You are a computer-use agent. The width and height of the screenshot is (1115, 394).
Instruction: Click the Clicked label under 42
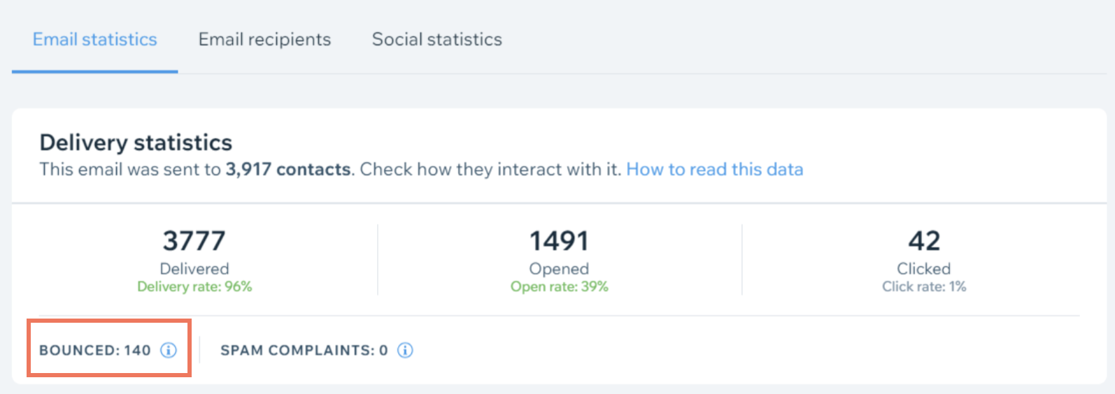pyautogui.click(x=924, y=268)
